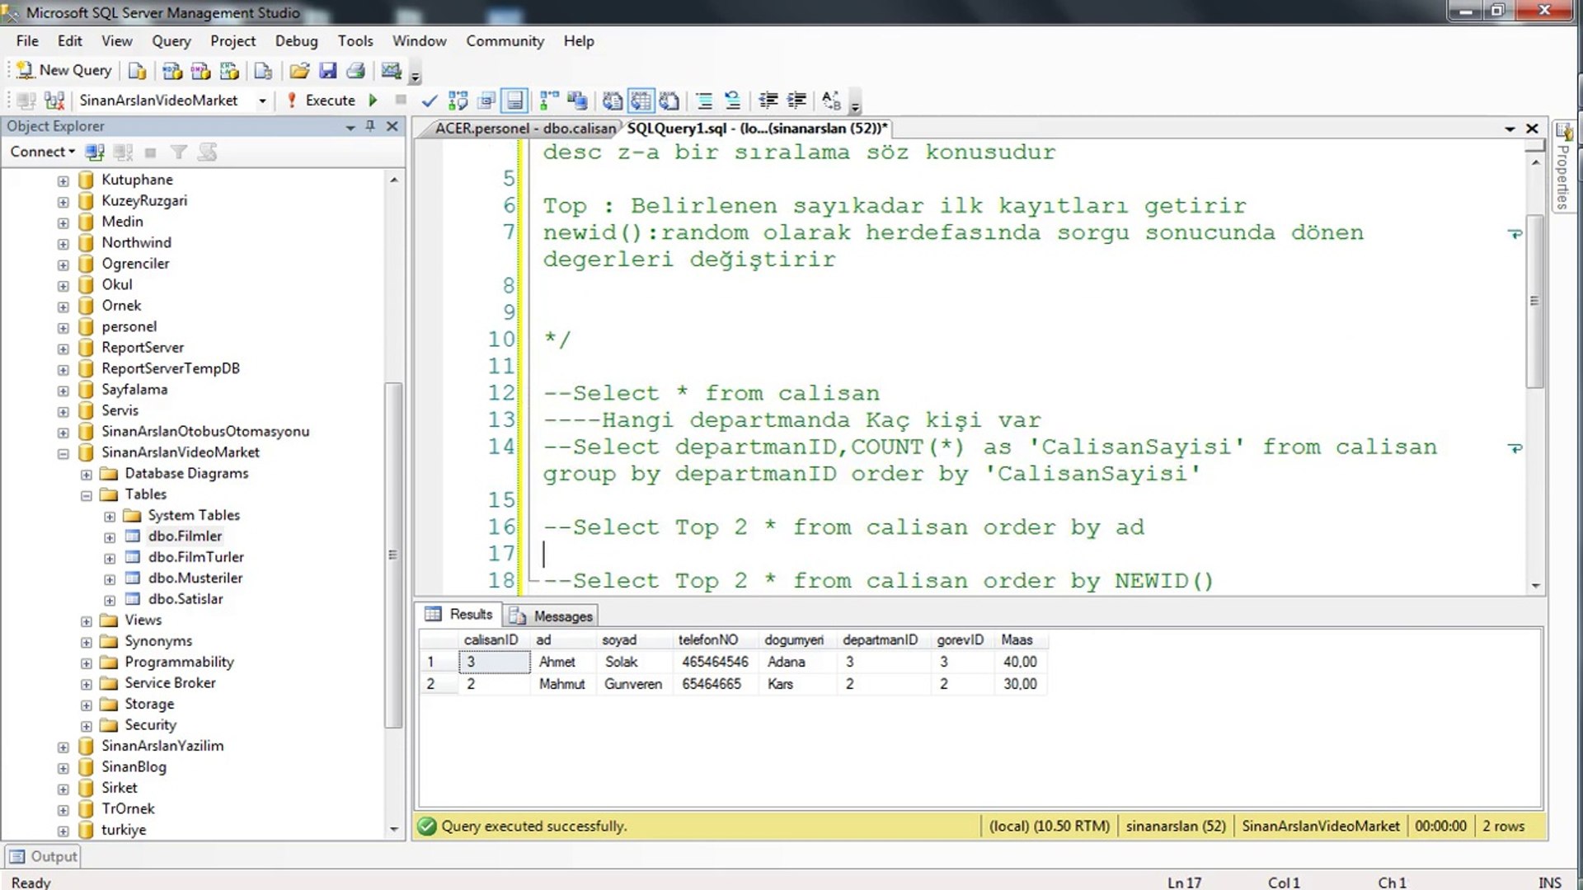
Task: Display the Estimated Execution Plan
Action: tap(458, 101)
